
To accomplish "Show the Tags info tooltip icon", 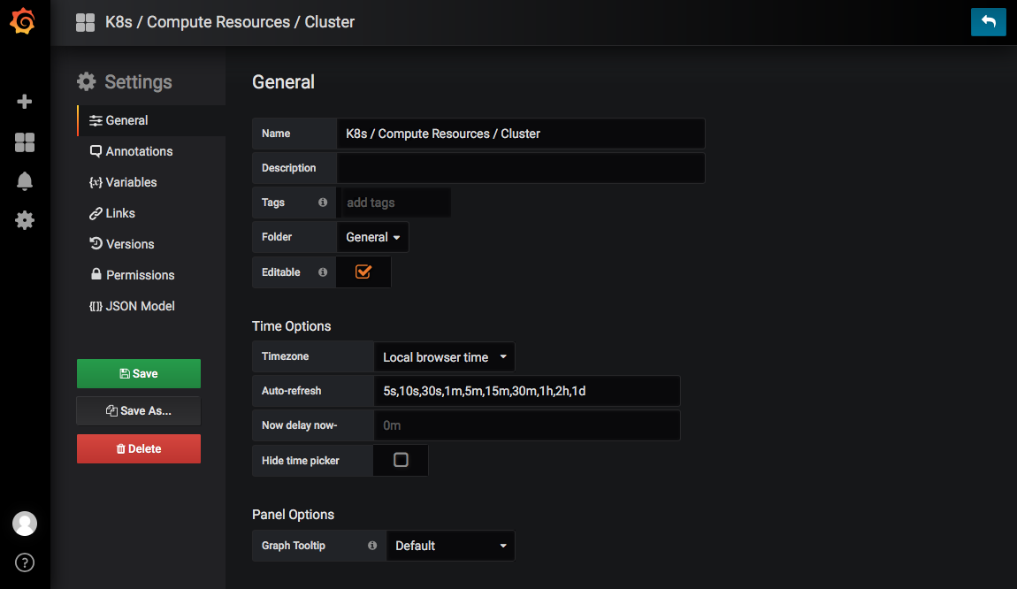I will pyautogui.click(x=323, y=203).
